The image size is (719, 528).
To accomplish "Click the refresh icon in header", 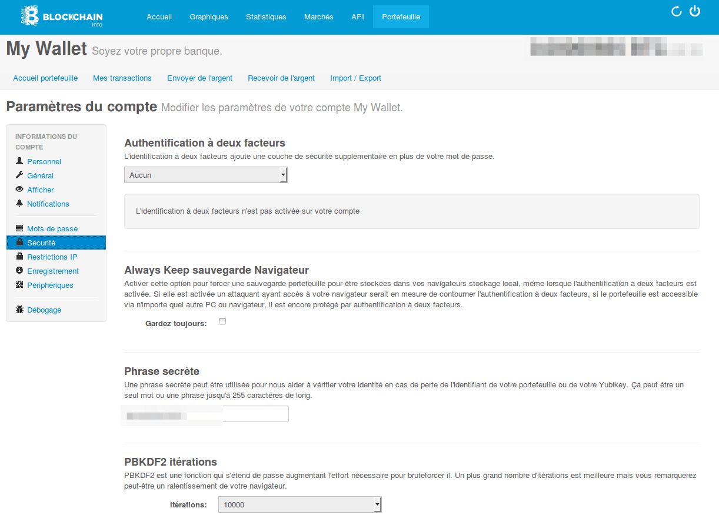I will (676, 11).
